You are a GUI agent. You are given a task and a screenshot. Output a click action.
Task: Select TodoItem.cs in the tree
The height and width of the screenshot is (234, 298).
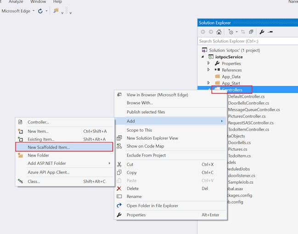coord(240,156)
